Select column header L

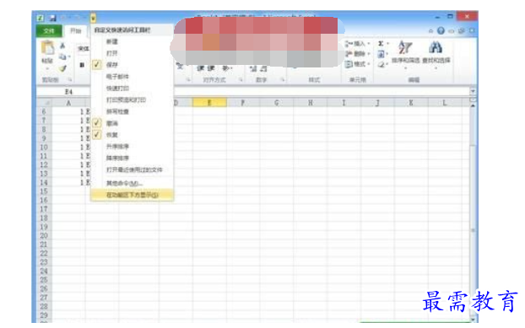[x=445, y=103]
